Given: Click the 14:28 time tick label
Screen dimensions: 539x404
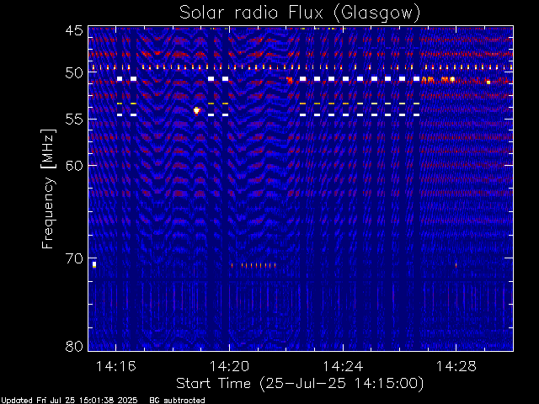Looking at the screenshot, I should coord(456,367).
